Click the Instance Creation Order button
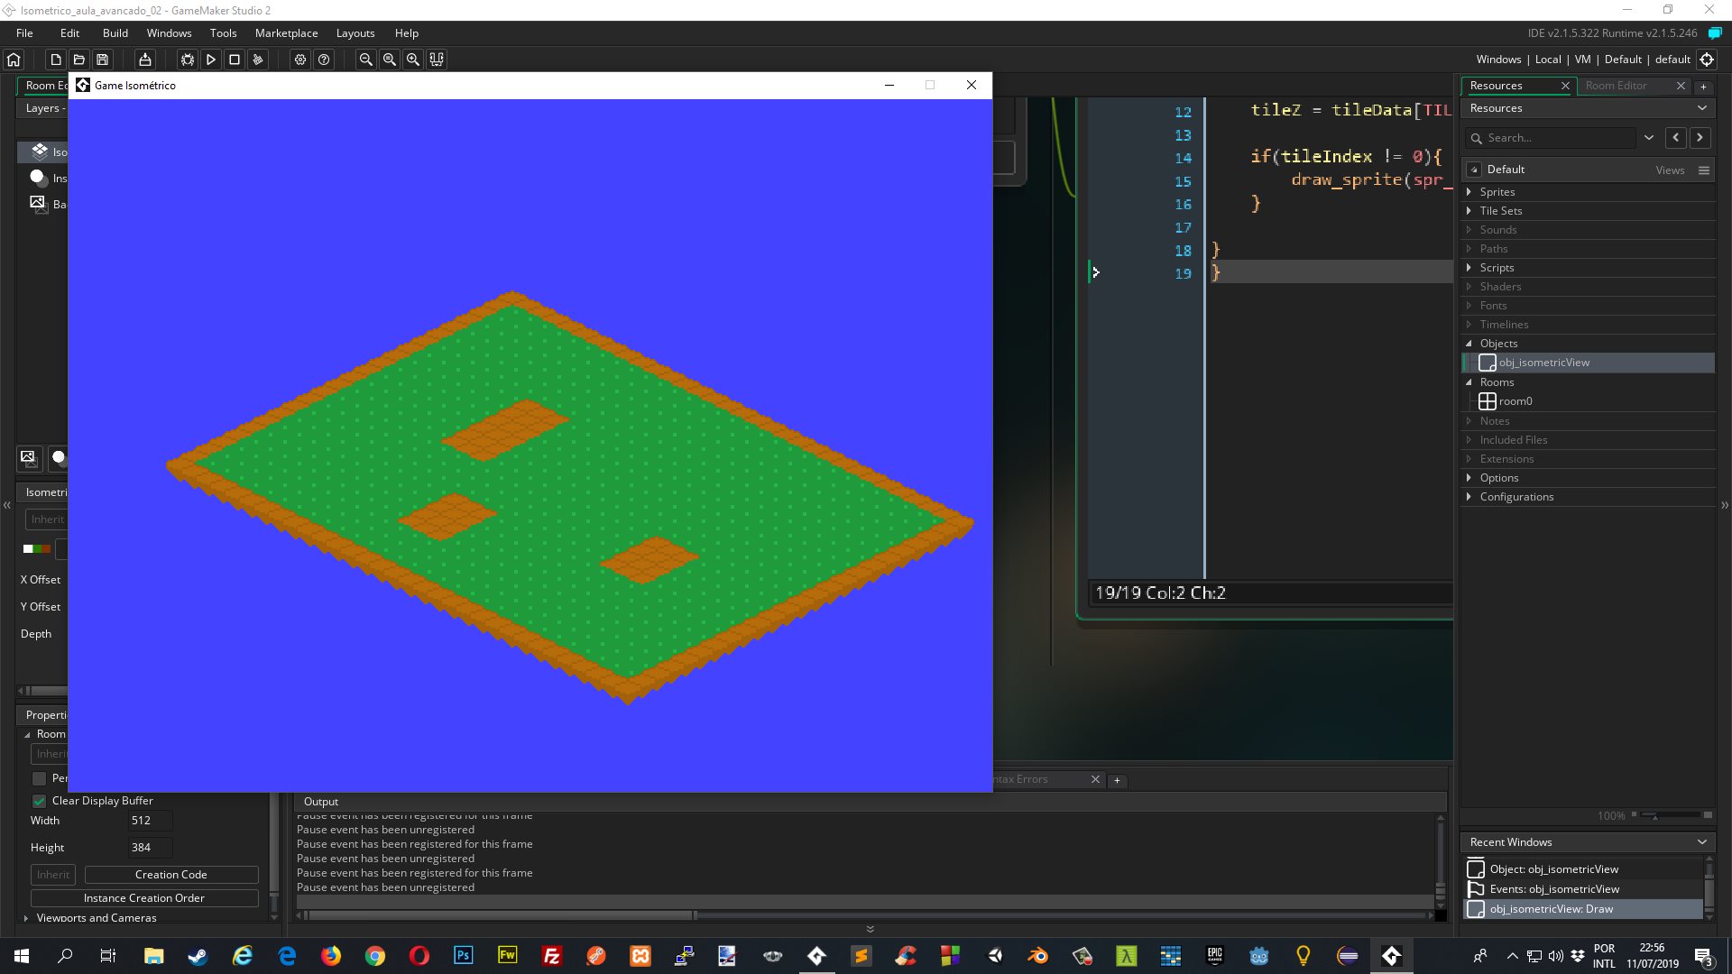Viewport: 1732px width, 974px height. click(x=142, y=896)
